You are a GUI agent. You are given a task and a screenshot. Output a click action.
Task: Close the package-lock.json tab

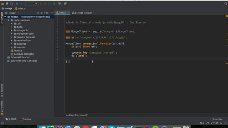(x=94, y=13)
